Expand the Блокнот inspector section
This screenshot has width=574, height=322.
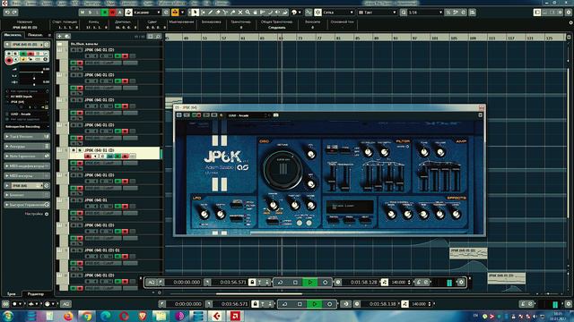pyautogui.click(x=27, y=195)
